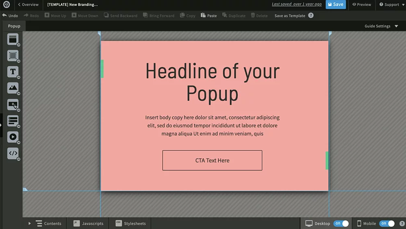Viewport: 406px width, 229px height.
Task: Open the Javascripts panel
Action: coord(88,223)
